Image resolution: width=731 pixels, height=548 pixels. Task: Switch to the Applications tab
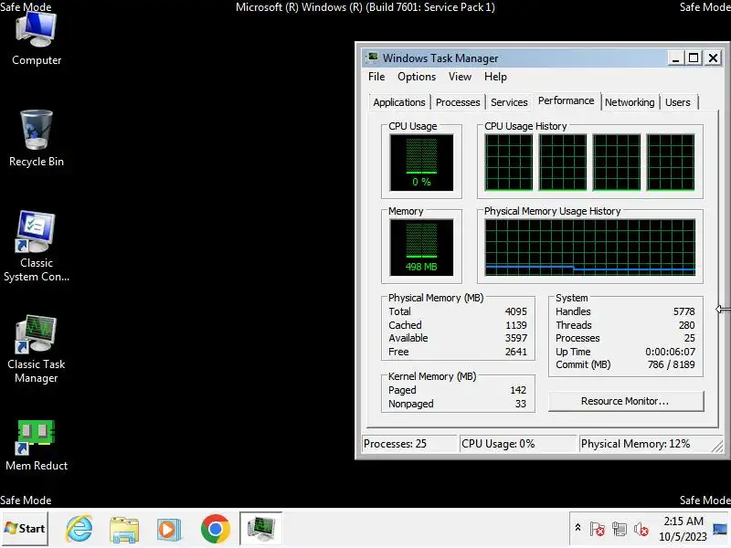(x=399, y=102)
